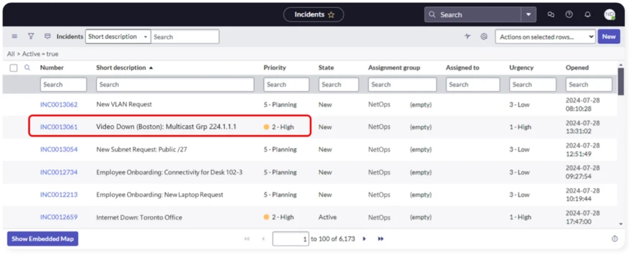635x258 pixels.
Task: Expand the Short description search field dropdown
Action: click(117, 37)
